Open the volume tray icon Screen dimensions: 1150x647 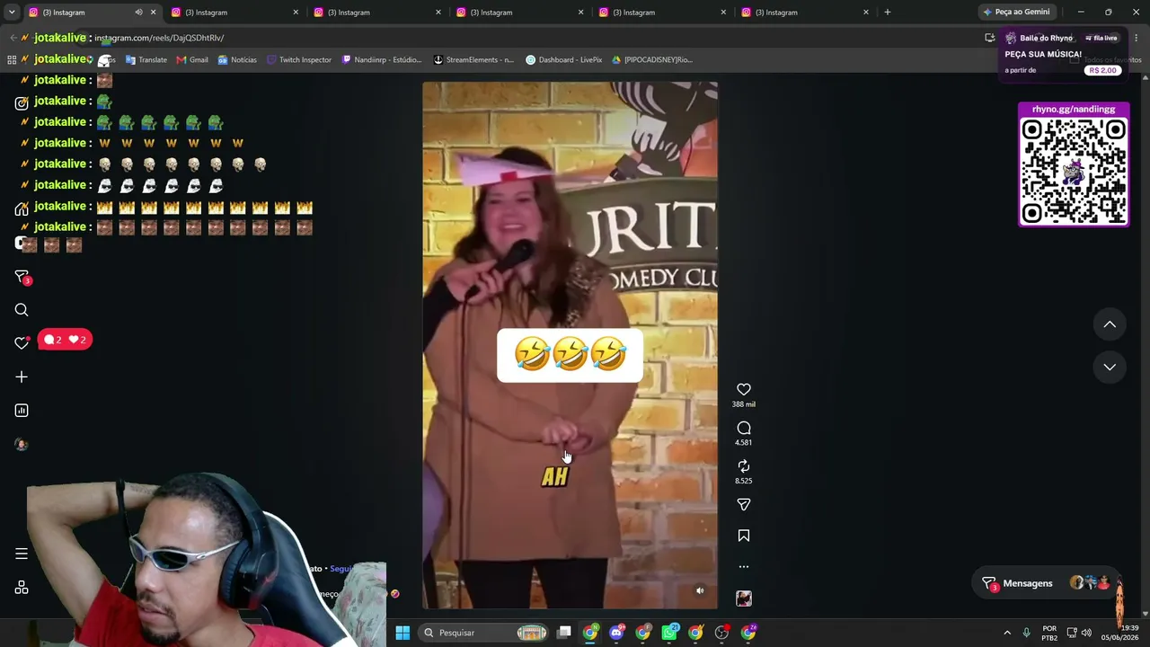click(x=1087, y=633)
